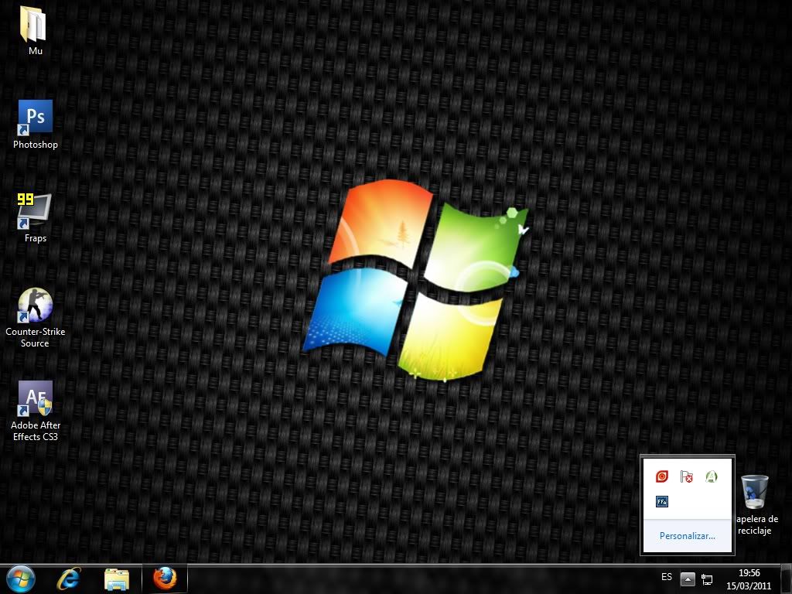Switch to Firefox in the taskbar

(165, 579)
